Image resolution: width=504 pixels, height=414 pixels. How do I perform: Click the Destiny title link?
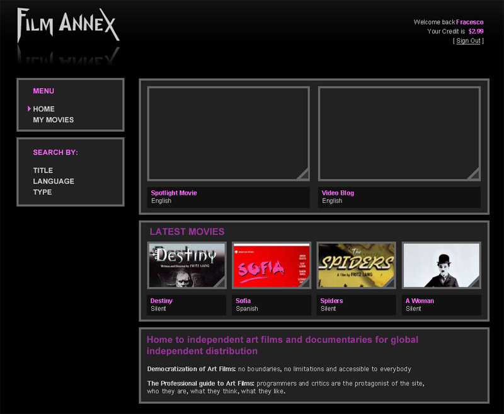[x=161, y=301]
